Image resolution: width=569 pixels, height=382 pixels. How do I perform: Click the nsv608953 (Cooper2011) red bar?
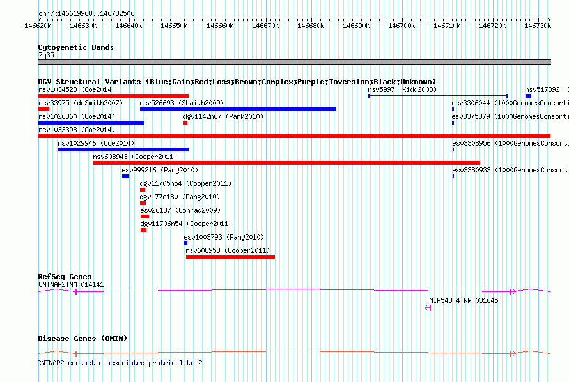pyautogui.click(x=230, y=257)
